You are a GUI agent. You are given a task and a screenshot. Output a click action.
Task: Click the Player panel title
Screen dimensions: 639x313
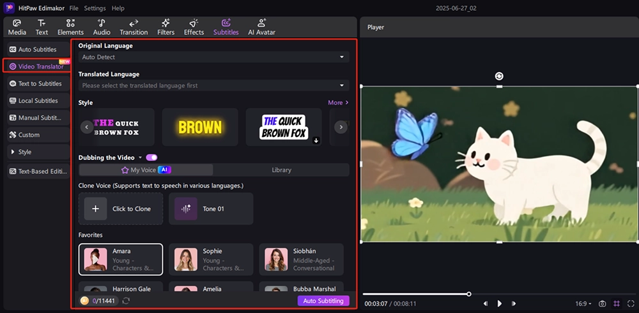click(x=376, y=27)
